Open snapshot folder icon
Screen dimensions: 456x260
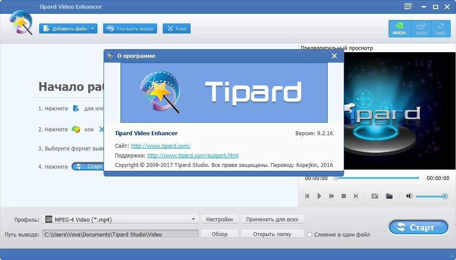click(389, 196)
